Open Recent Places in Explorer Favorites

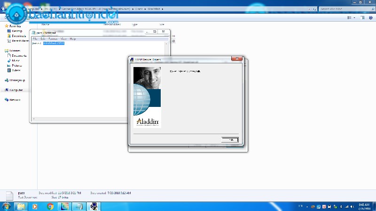click(20, 41)
